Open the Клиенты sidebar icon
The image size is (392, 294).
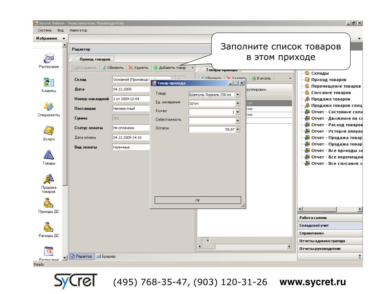click(49, 82)
